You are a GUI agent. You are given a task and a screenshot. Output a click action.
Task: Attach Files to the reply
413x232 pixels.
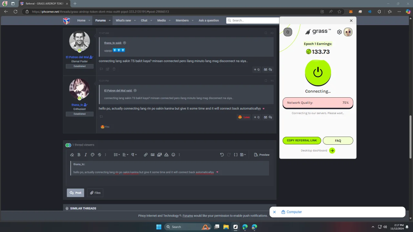point(95,193)
